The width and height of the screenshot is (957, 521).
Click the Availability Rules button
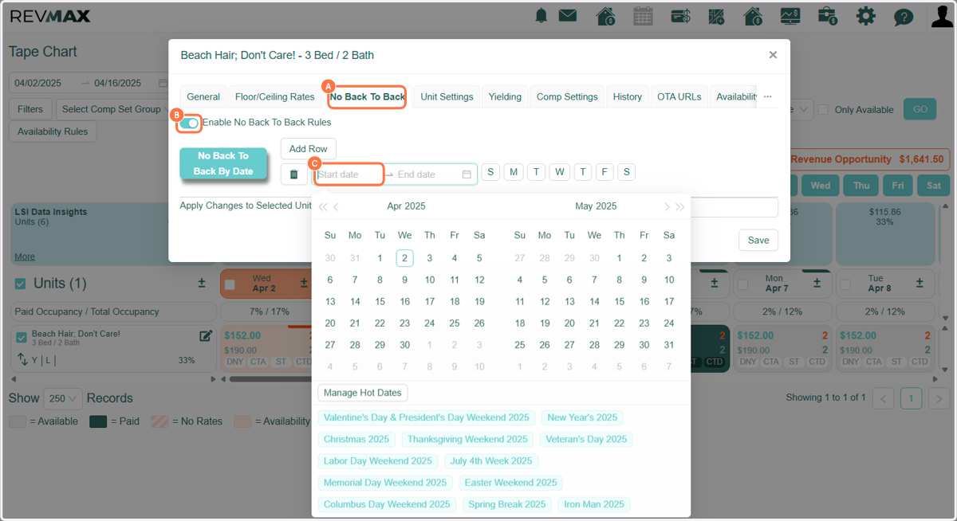(x=53, y=131)
